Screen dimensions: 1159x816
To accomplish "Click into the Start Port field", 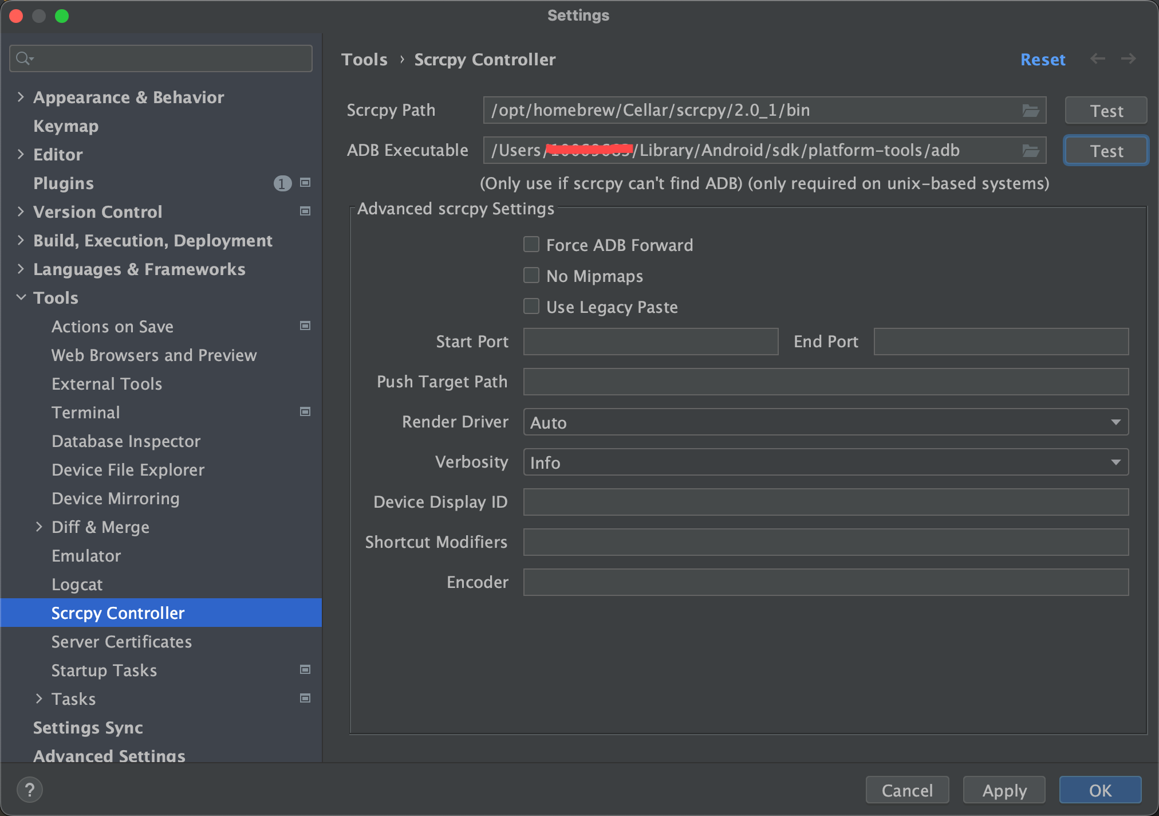I will pos(650,342).
